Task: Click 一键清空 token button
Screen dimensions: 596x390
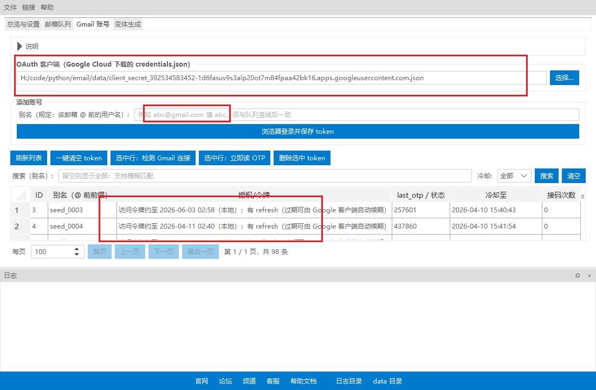Action: [79, 158]
